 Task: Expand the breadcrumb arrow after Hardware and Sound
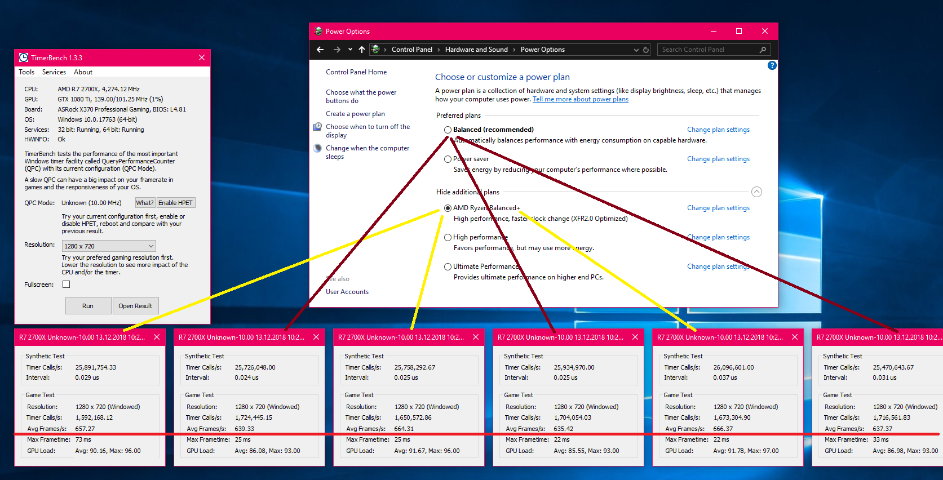tap(514, 50)
